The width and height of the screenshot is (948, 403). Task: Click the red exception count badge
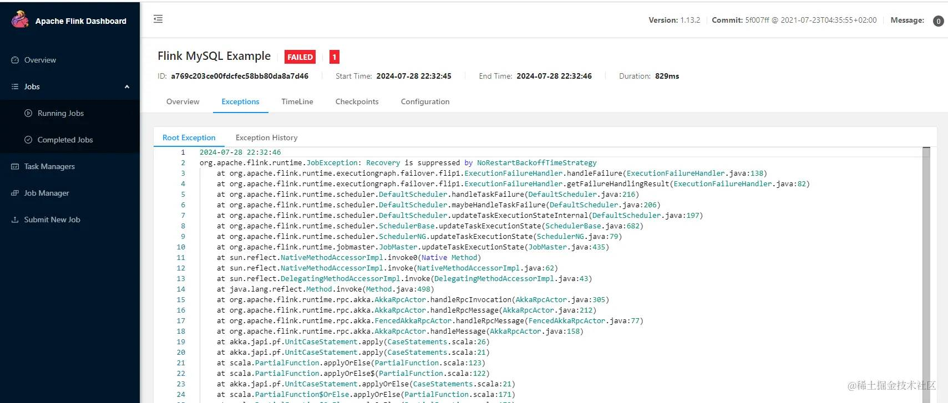click(334, 57)
